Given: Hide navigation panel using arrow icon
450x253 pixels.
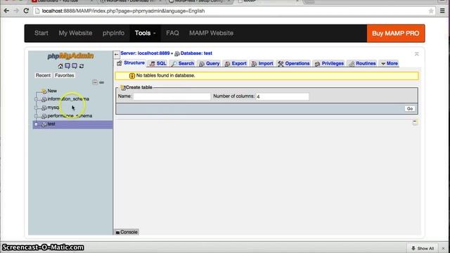Looking at the screenshot, I should 116,54.
